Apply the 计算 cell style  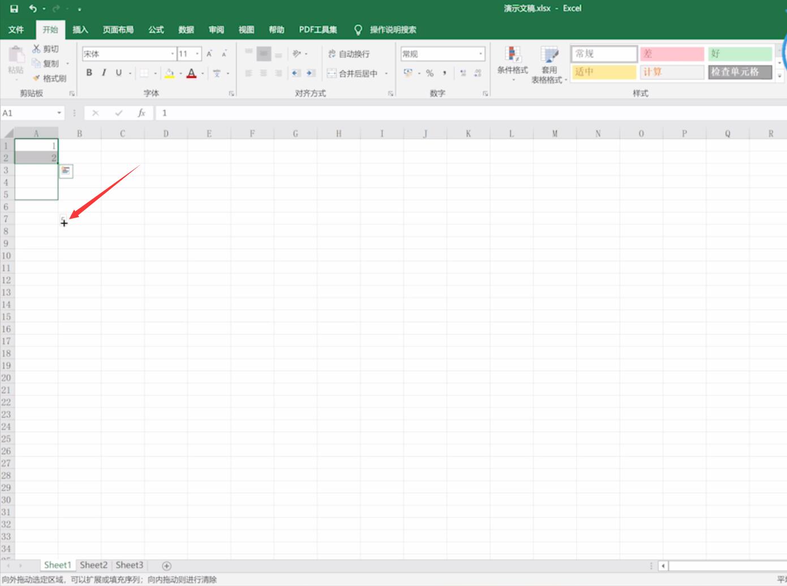[x=672, y=72]
